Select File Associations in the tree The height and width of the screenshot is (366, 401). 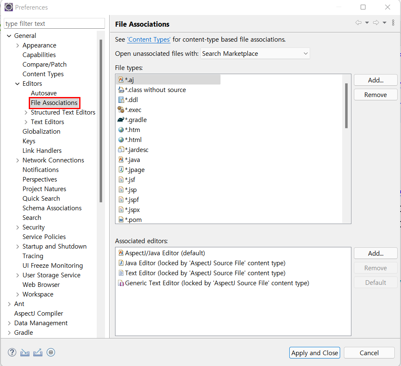pos(54,103)
